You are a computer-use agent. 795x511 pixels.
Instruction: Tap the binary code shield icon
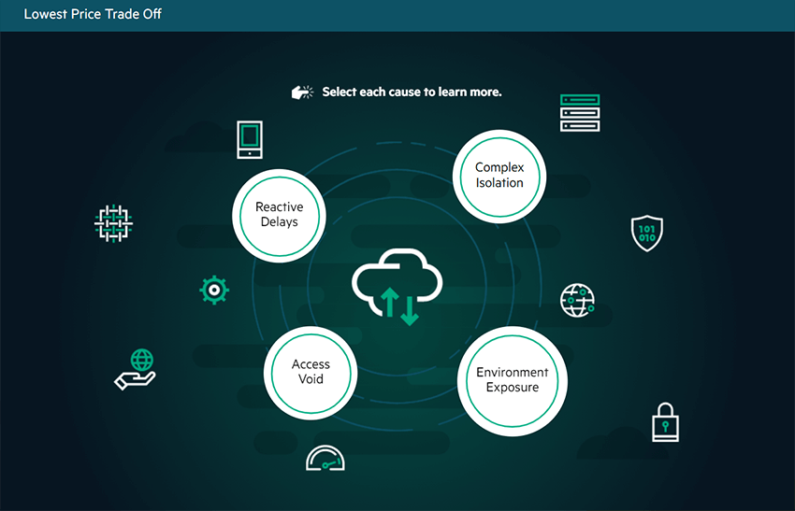point(647,233)
